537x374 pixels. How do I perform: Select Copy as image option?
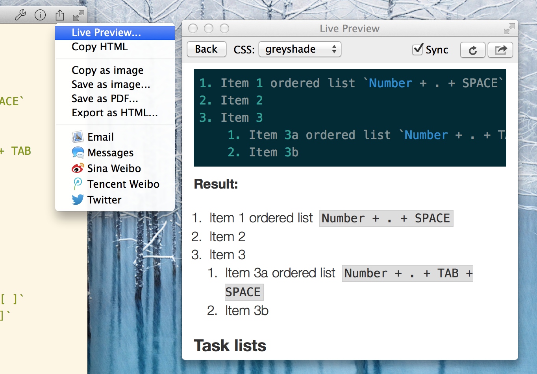click(x=107, y=70)
